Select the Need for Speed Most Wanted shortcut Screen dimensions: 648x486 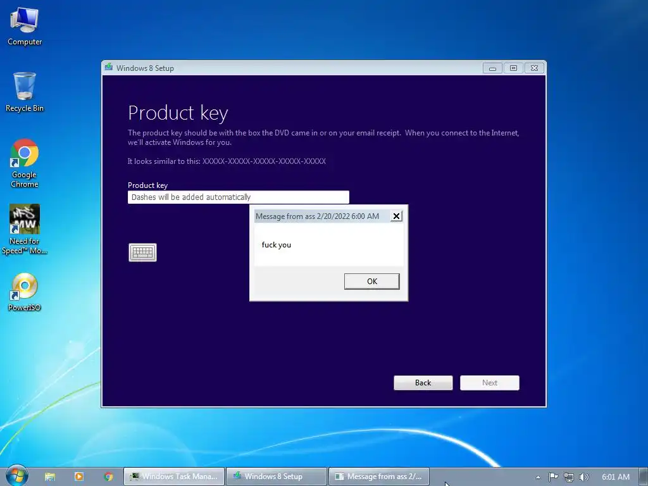point(25,229)
